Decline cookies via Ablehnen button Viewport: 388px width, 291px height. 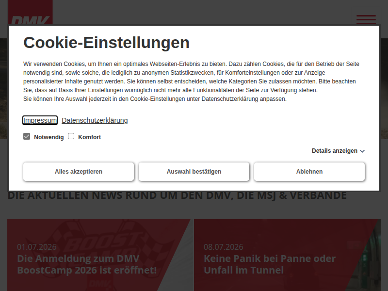(309, 172)
